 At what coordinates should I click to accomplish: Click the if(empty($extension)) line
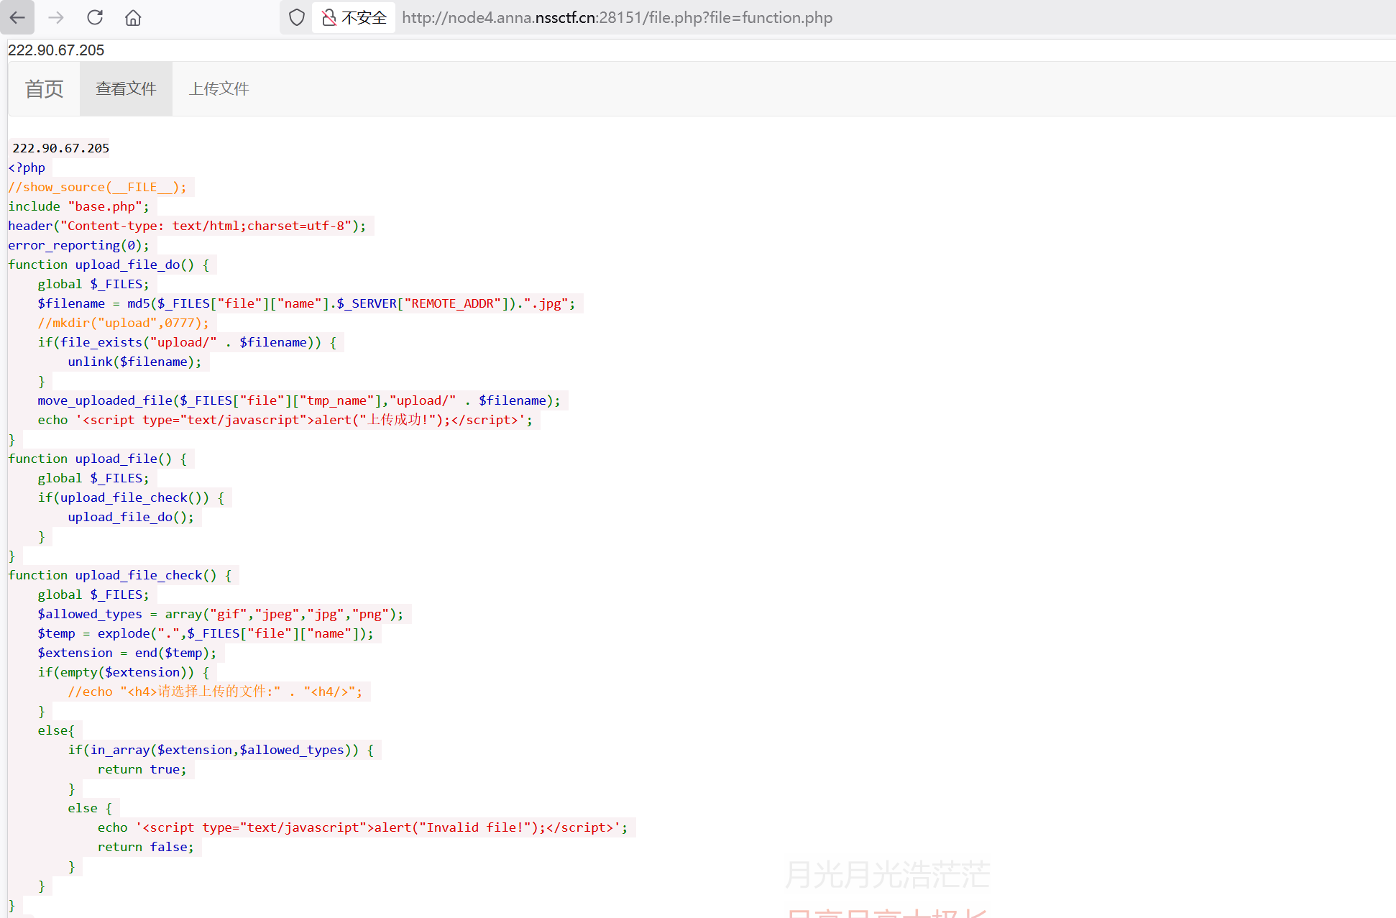coord(124,672)
